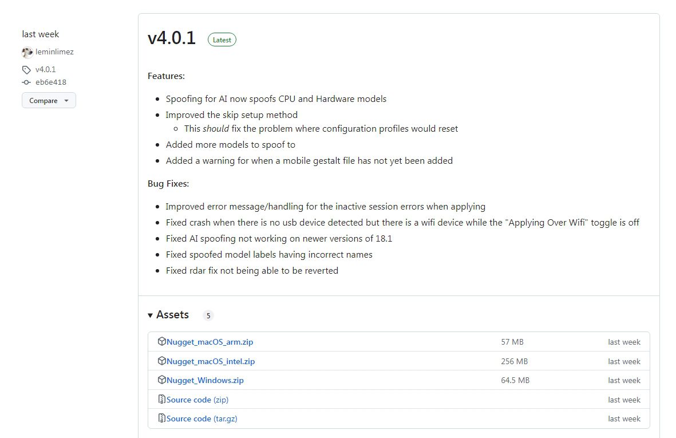Click the Latest release badge
This screenshot has height=438, width=676.
tap(222, 40)
